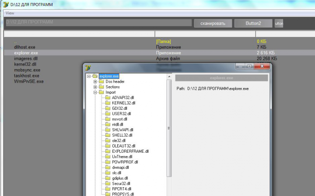Select ole32.dll in the Import tree
The height and width of the screenshot is (196, 315).
[x=119, y=140]
